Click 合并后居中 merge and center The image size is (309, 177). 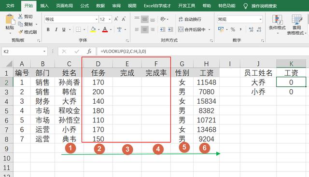coord(192,29)
